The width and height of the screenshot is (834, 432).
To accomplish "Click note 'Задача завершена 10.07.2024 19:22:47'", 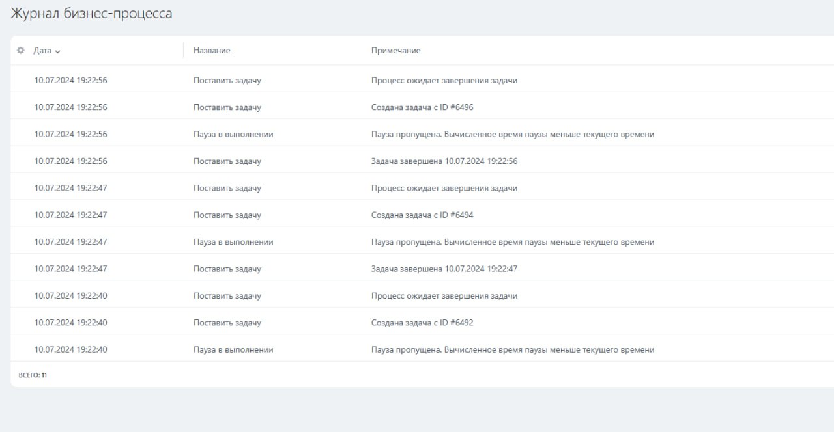I will click(x=444, y=269).
